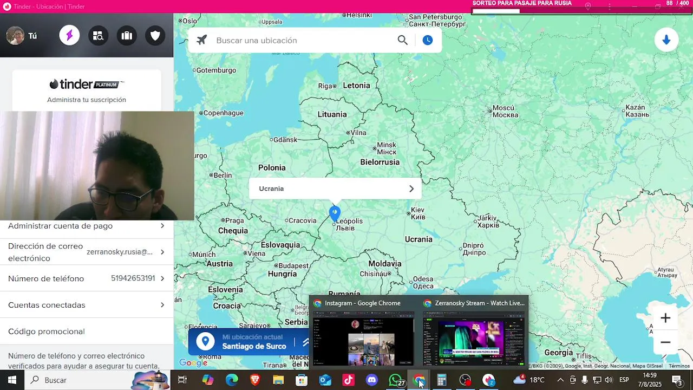Open the briefcase work mode icon

pos(127,36)
